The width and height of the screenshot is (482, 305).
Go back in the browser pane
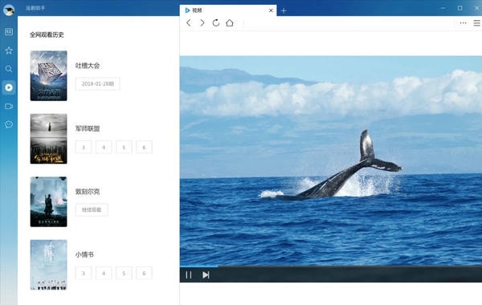click(189, 22)
